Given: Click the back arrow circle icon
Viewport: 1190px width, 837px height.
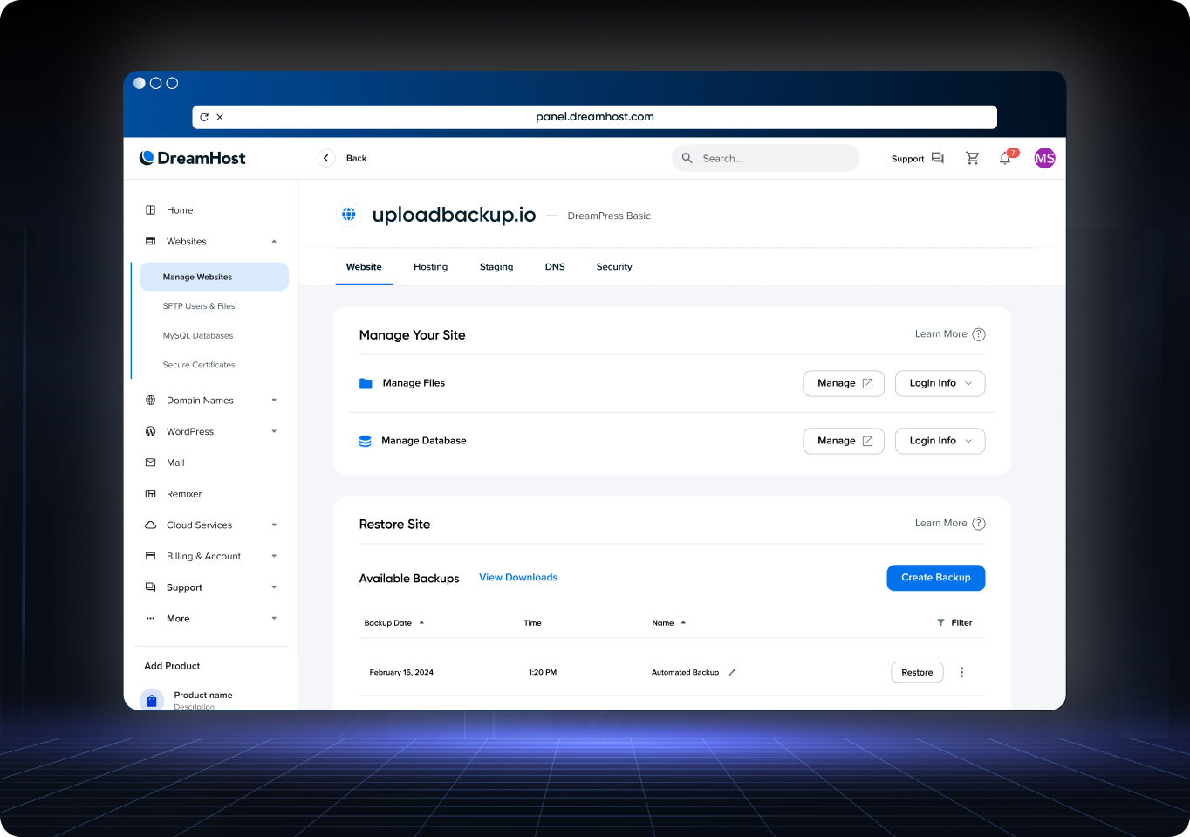Looking at the screenshot, I should pos(326,158).
